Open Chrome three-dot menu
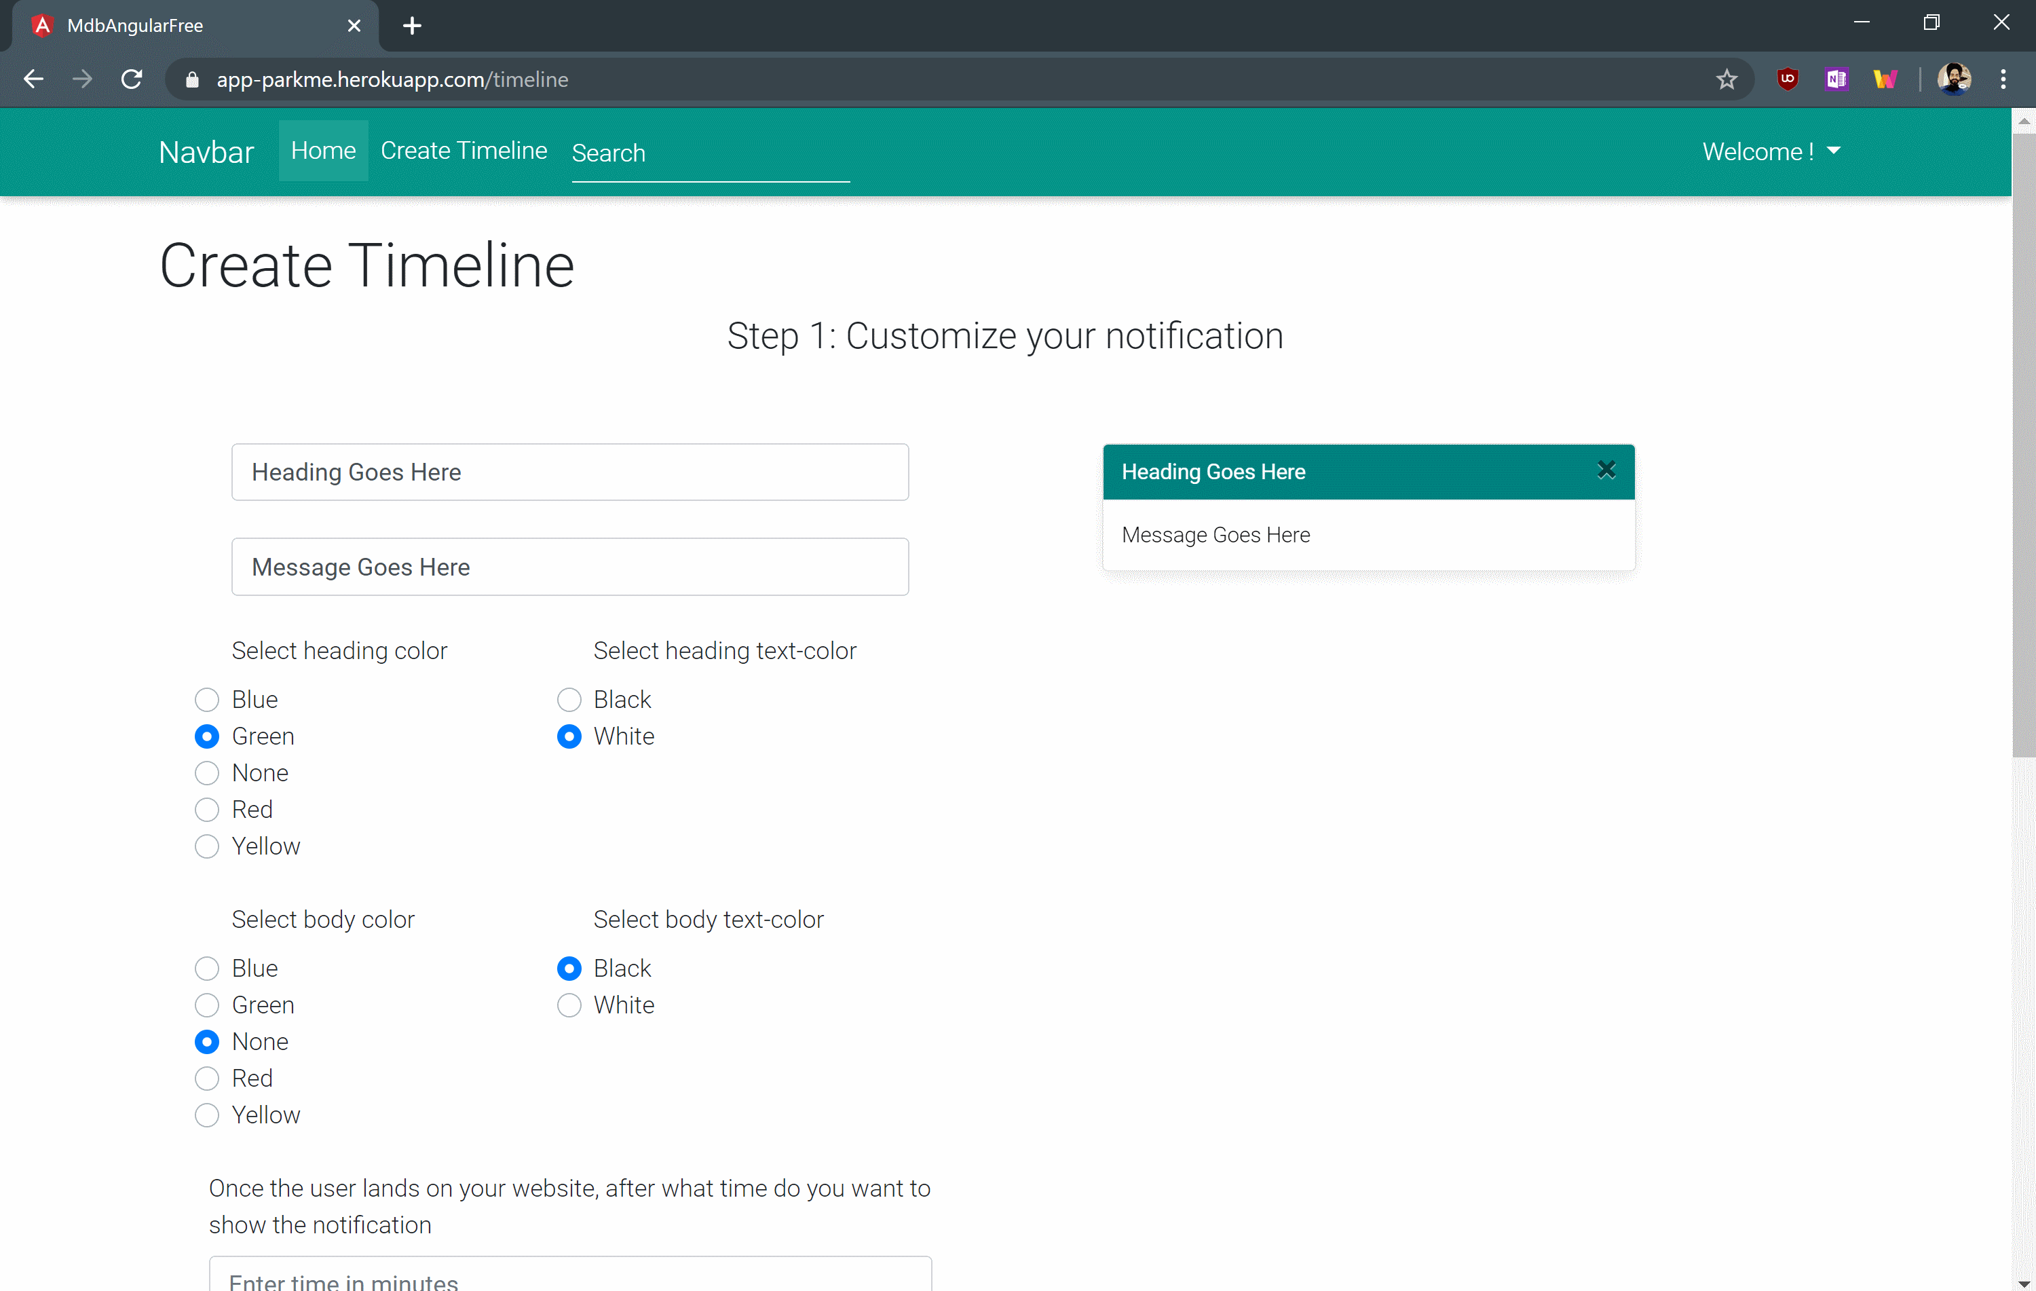 coord(2003,79)
